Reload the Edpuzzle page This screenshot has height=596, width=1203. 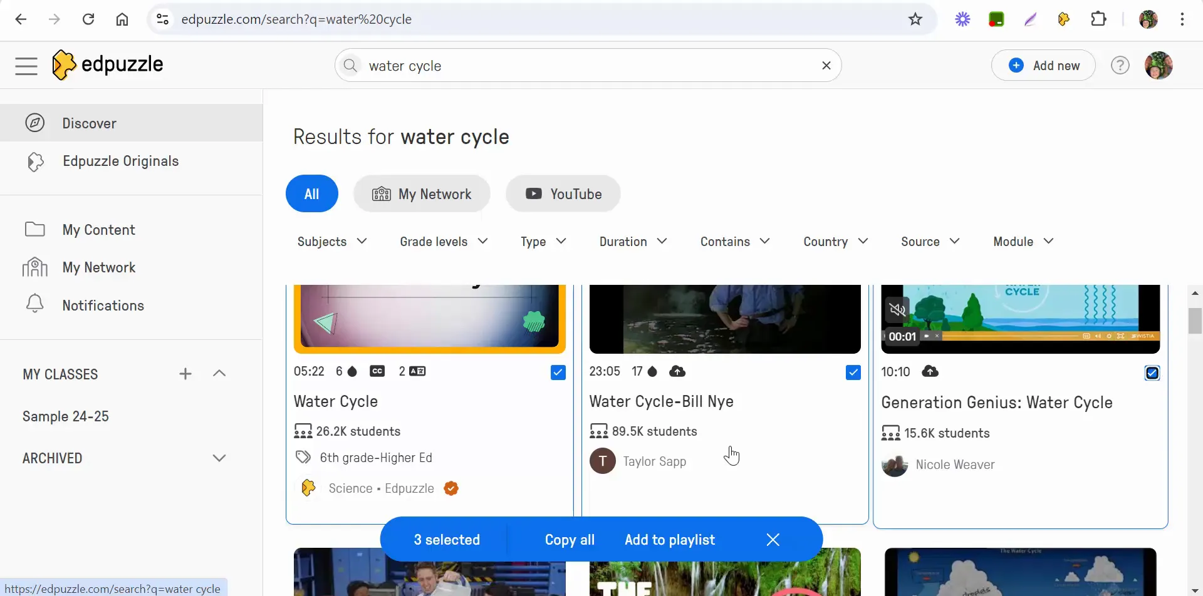[x=88, y=19]
